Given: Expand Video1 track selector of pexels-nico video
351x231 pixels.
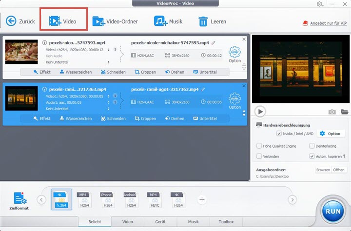Looking at the screenshot, I should click(109, 50).
